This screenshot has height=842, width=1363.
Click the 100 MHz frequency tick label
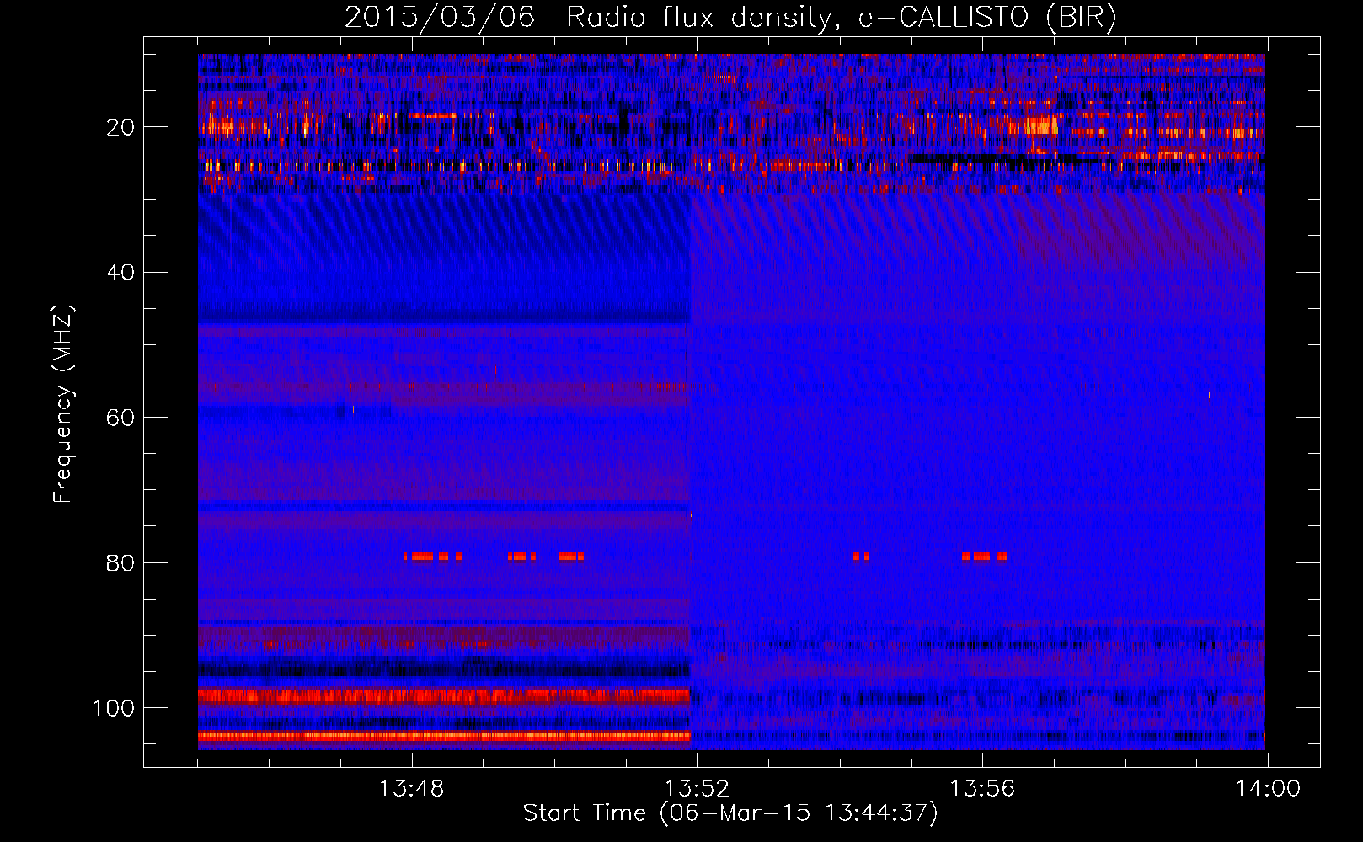(114, 708)
